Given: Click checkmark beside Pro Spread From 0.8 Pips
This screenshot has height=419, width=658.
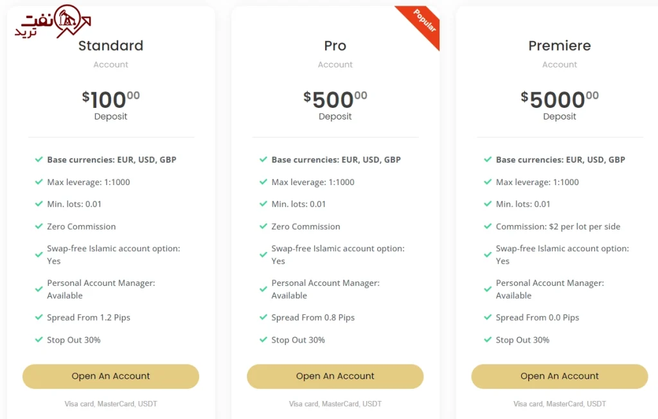Looking at the screenshot, I should (x=263, y=317).
